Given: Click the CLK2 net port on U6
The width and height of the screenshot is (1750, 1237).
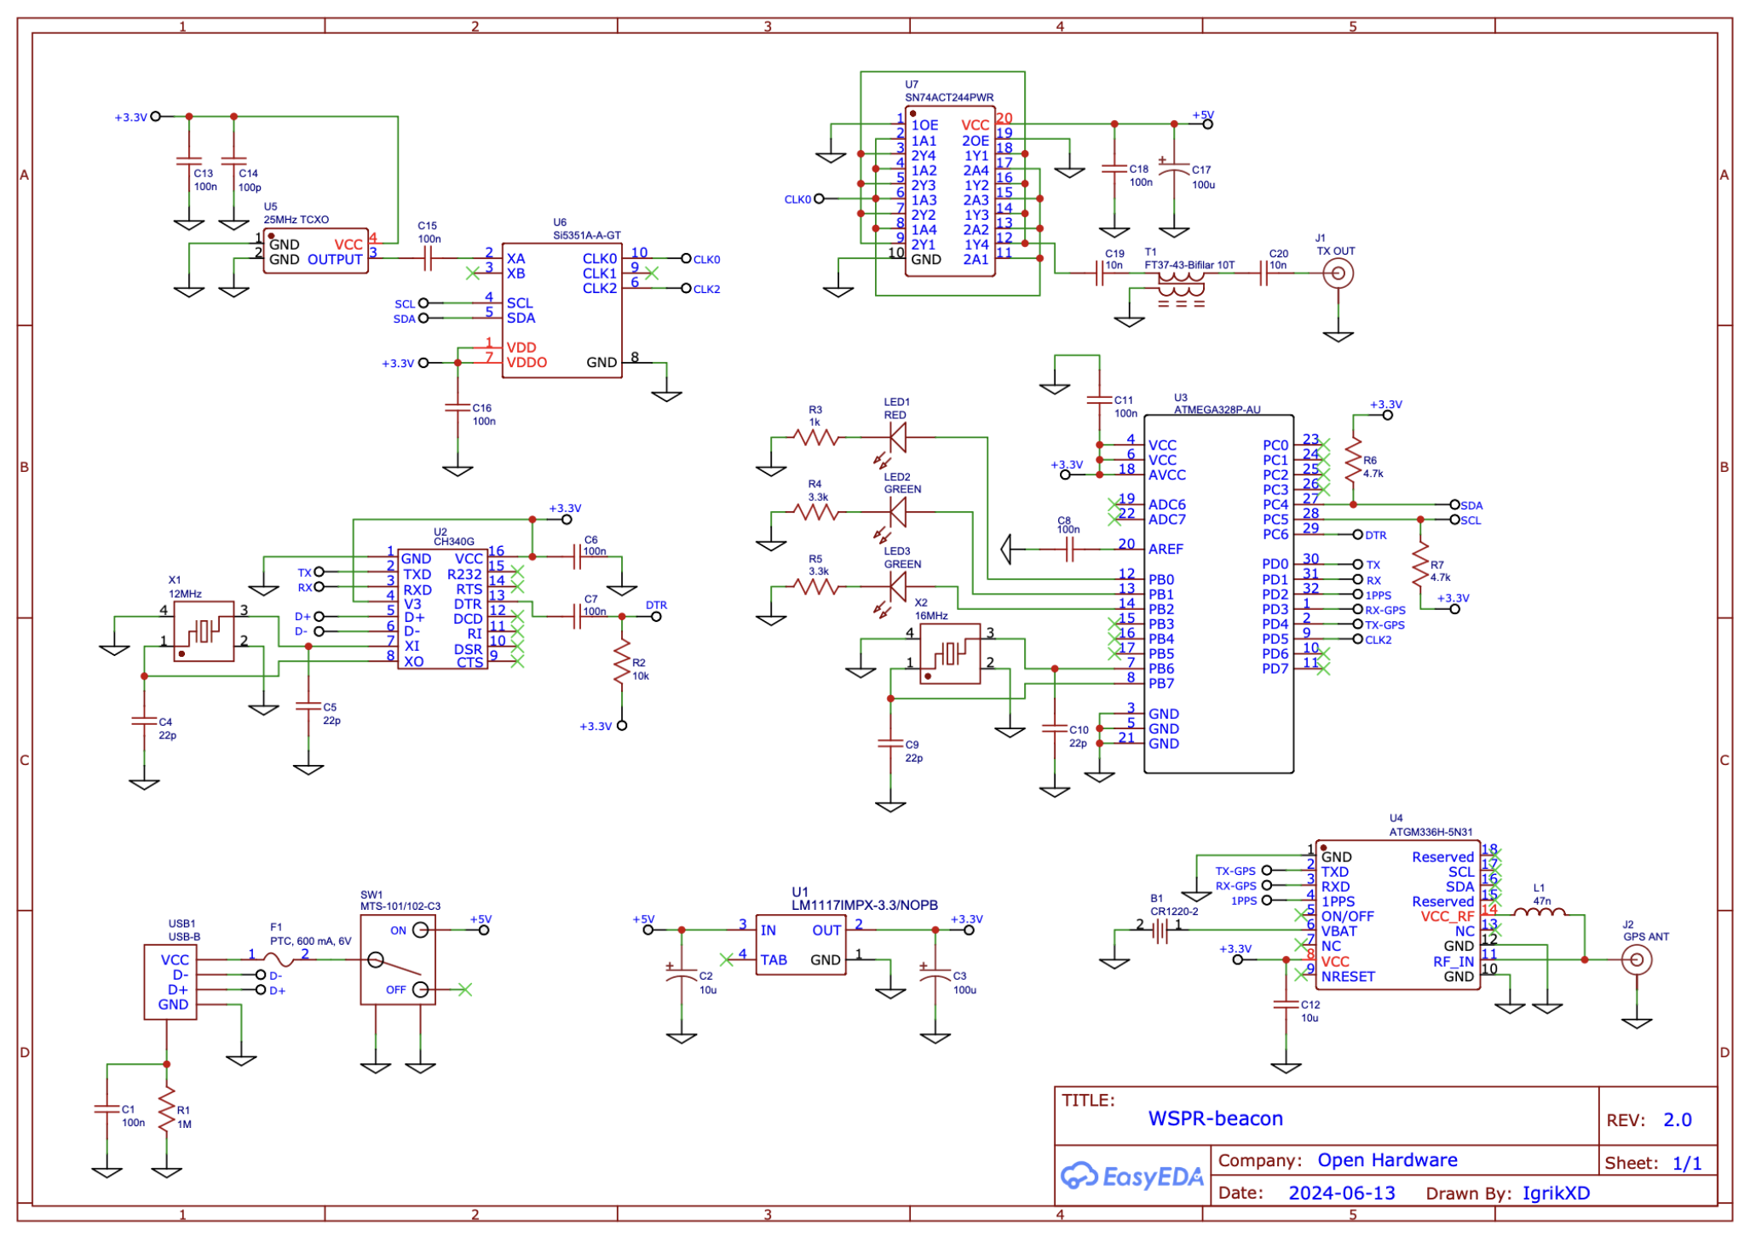Looking at the screenshot, I should 701,289.
